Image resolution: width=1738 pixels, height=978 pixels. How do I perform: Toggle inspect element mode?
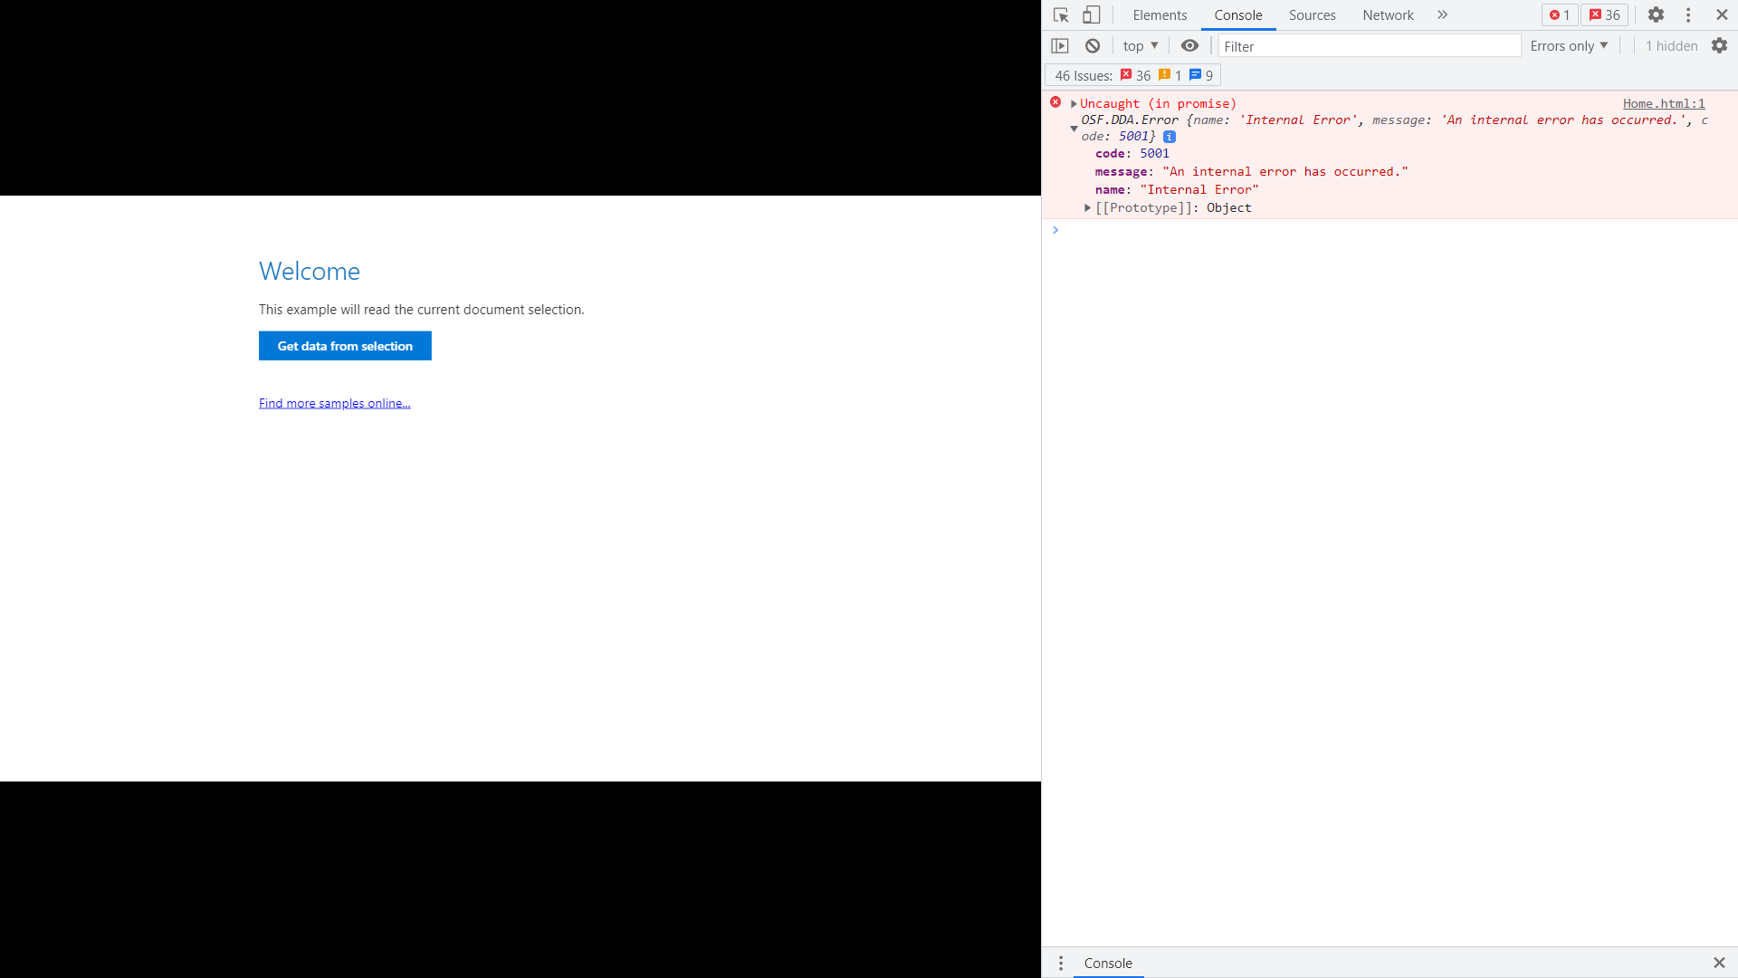pos(1061,14)
